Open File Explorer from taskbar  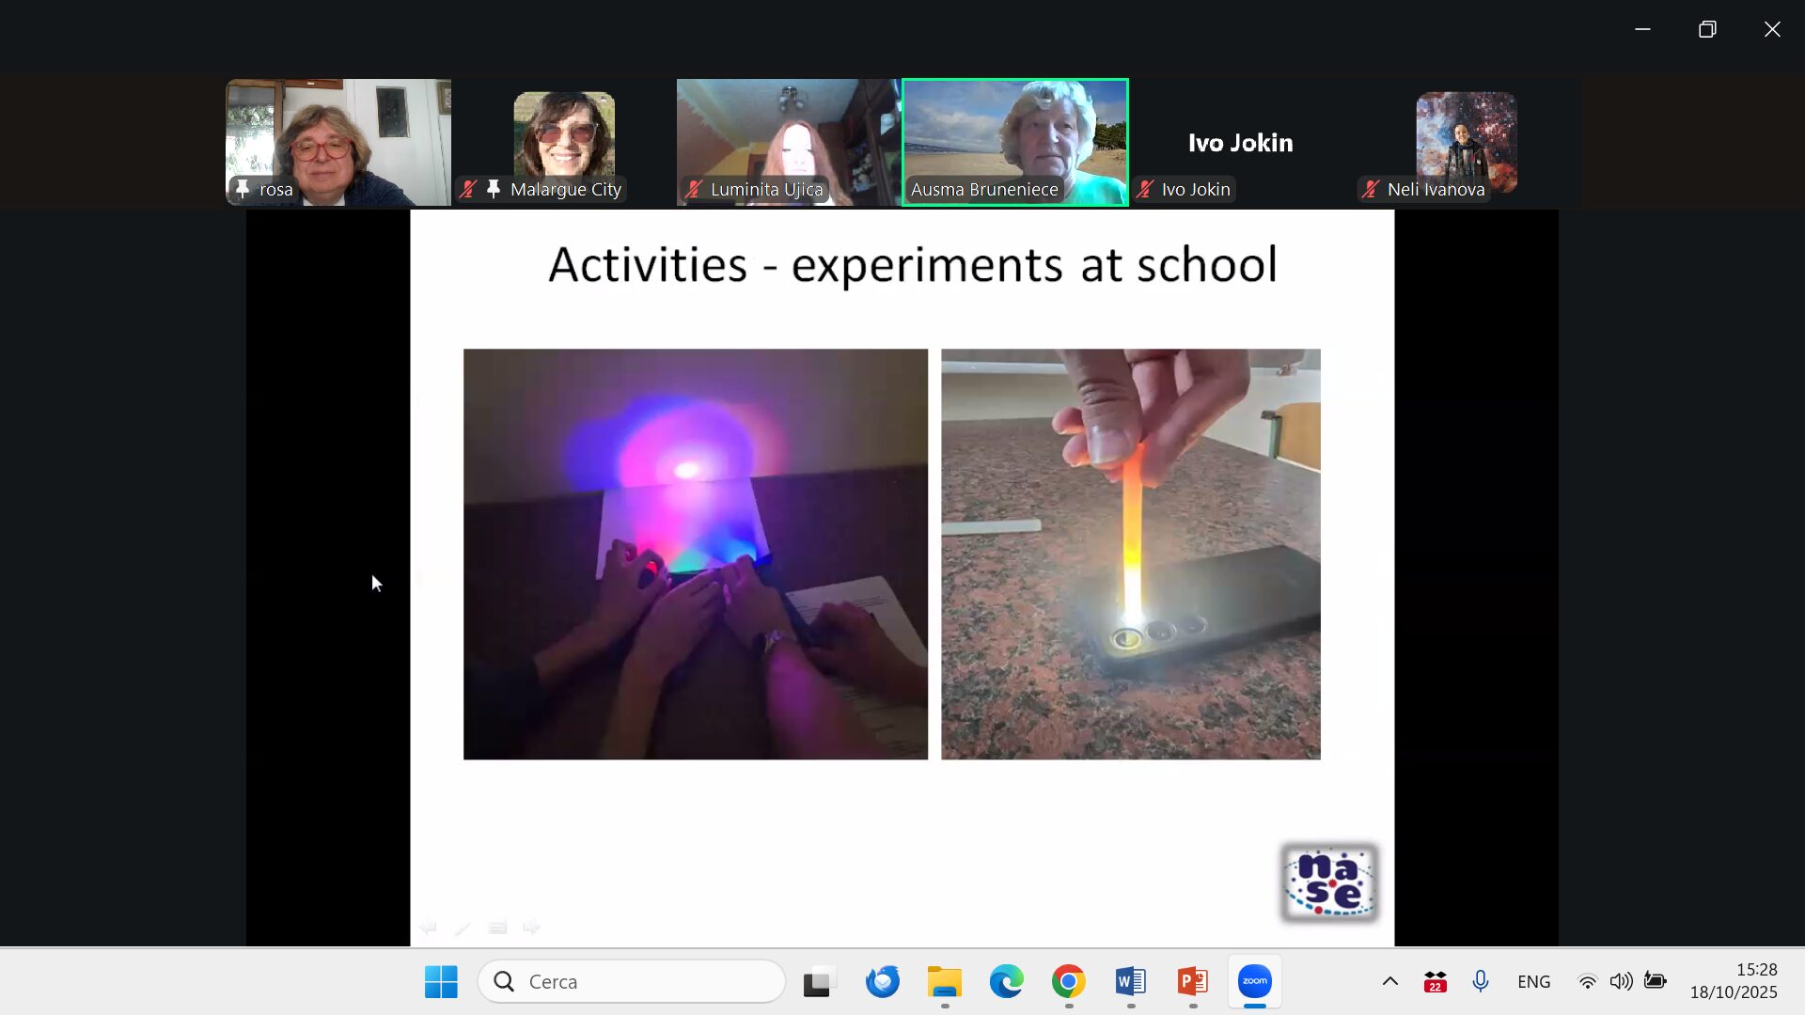tap(944, 981)
